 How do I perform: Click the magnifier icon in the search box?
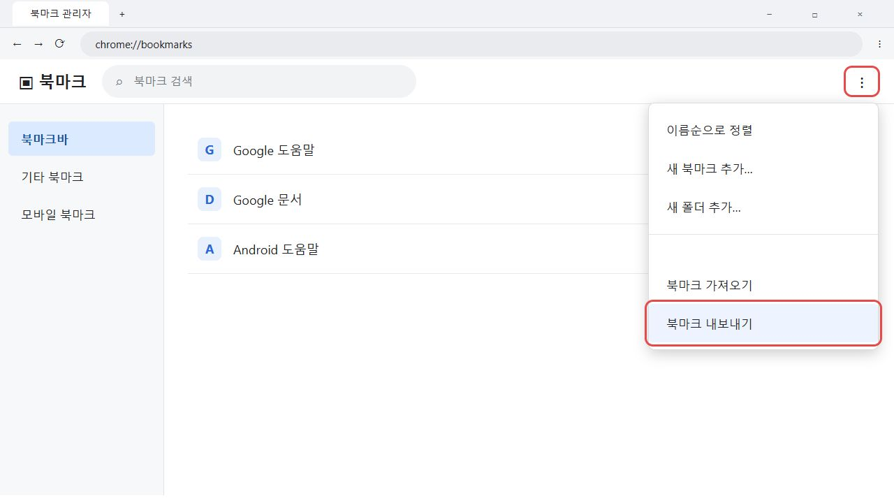(119, 82)
